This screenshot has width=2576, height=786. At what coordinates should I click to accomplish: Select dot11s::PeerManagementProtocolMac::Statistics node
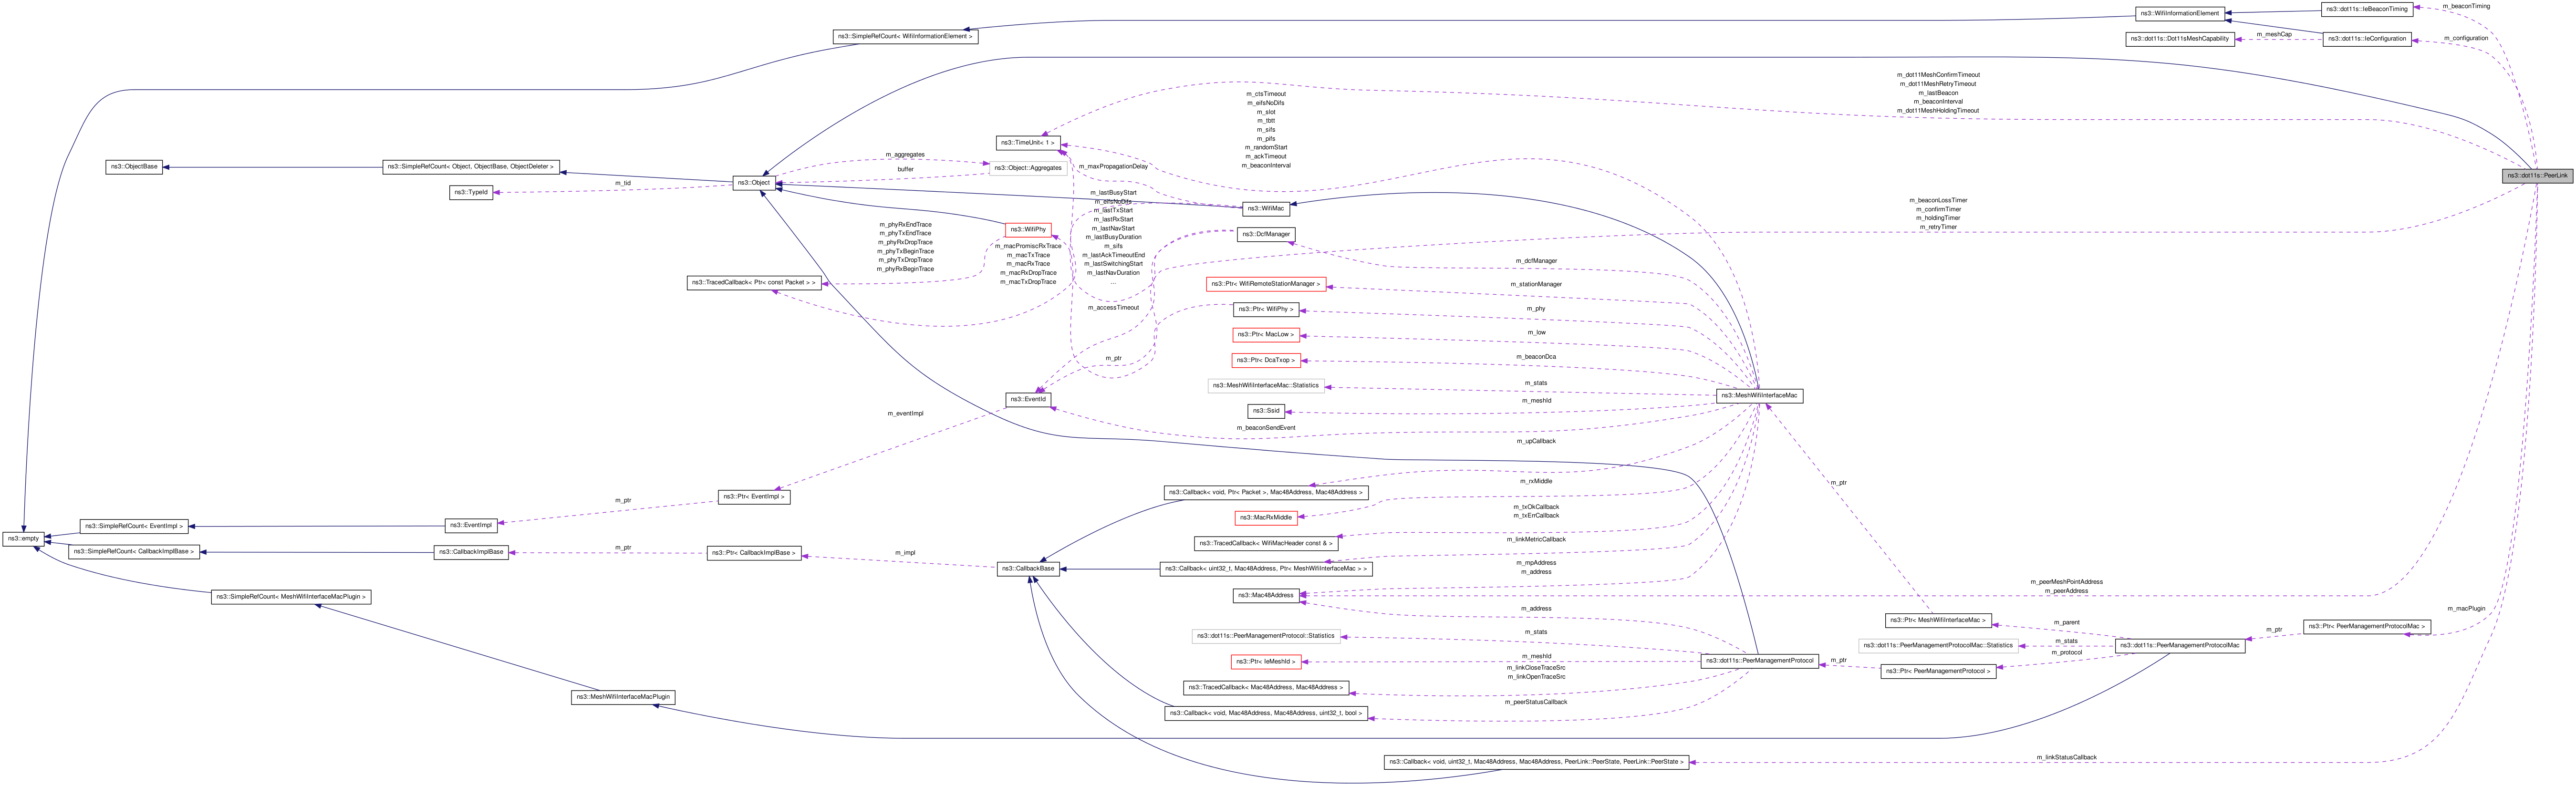[x=1938, y=646]
